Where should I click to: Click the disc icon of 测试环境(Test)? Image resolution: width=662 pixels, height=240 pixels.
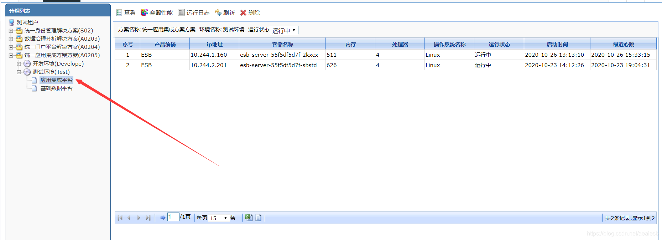click(27, 72)
